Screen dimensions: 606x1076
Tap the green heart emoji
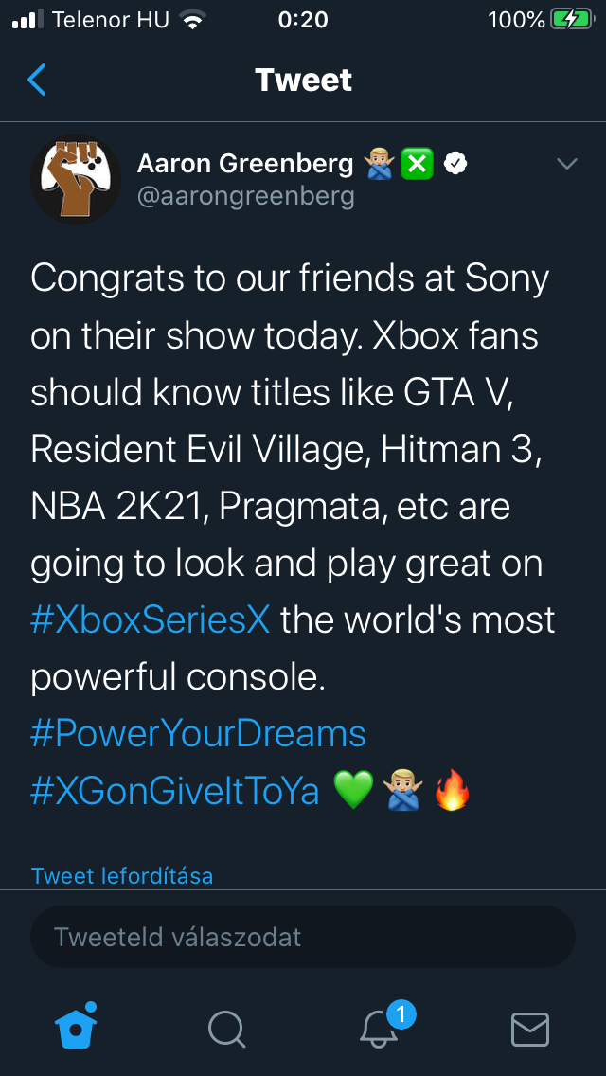(353, 791)
